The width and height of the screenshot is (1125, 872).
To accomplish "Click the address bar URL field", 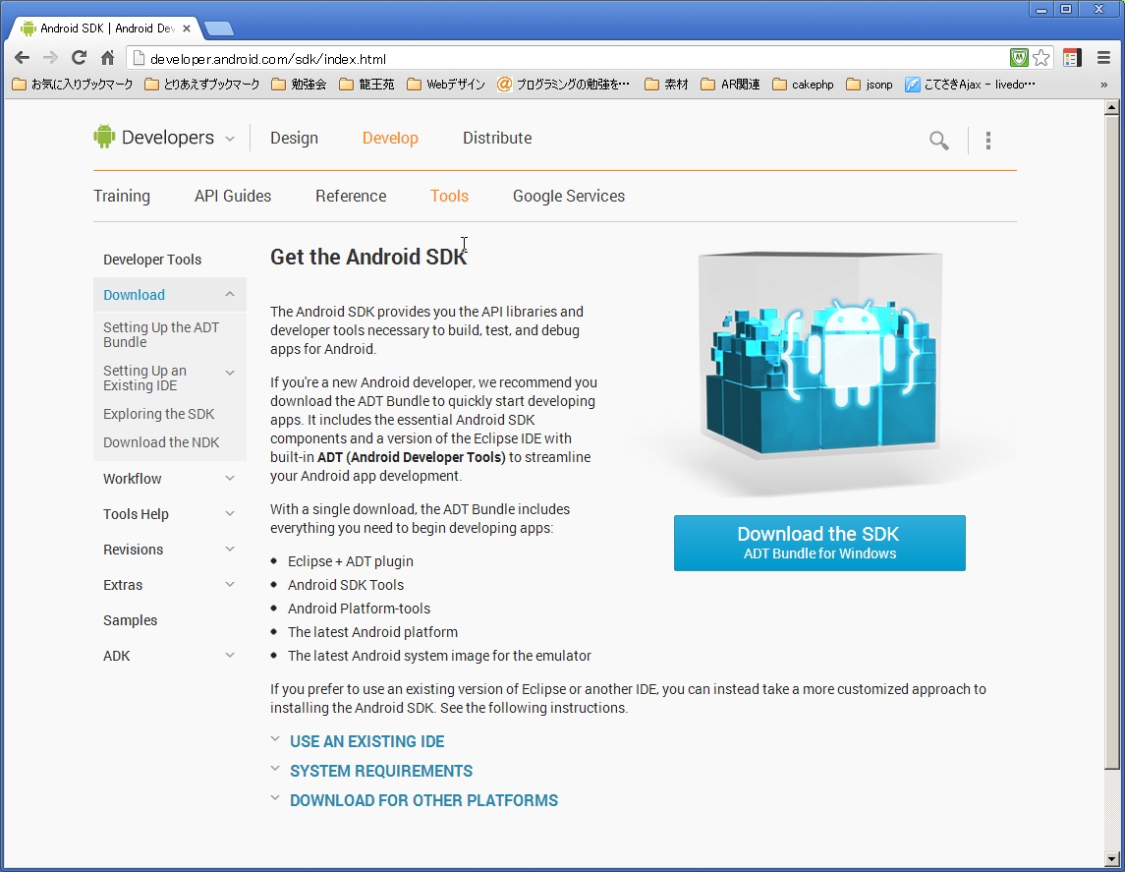I will click(x=567, y=59).
